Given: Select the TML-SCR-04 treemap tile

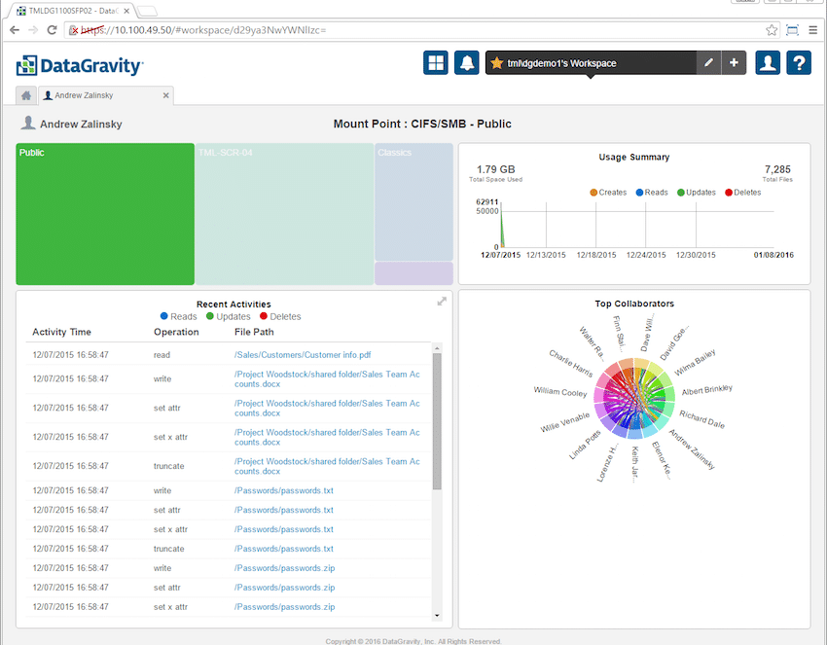Looking at the screenshot, I should point(284,214).
